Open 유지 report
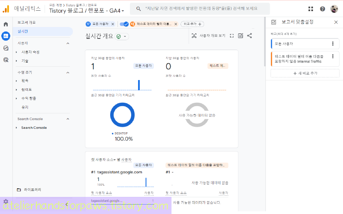 (25, 107)
